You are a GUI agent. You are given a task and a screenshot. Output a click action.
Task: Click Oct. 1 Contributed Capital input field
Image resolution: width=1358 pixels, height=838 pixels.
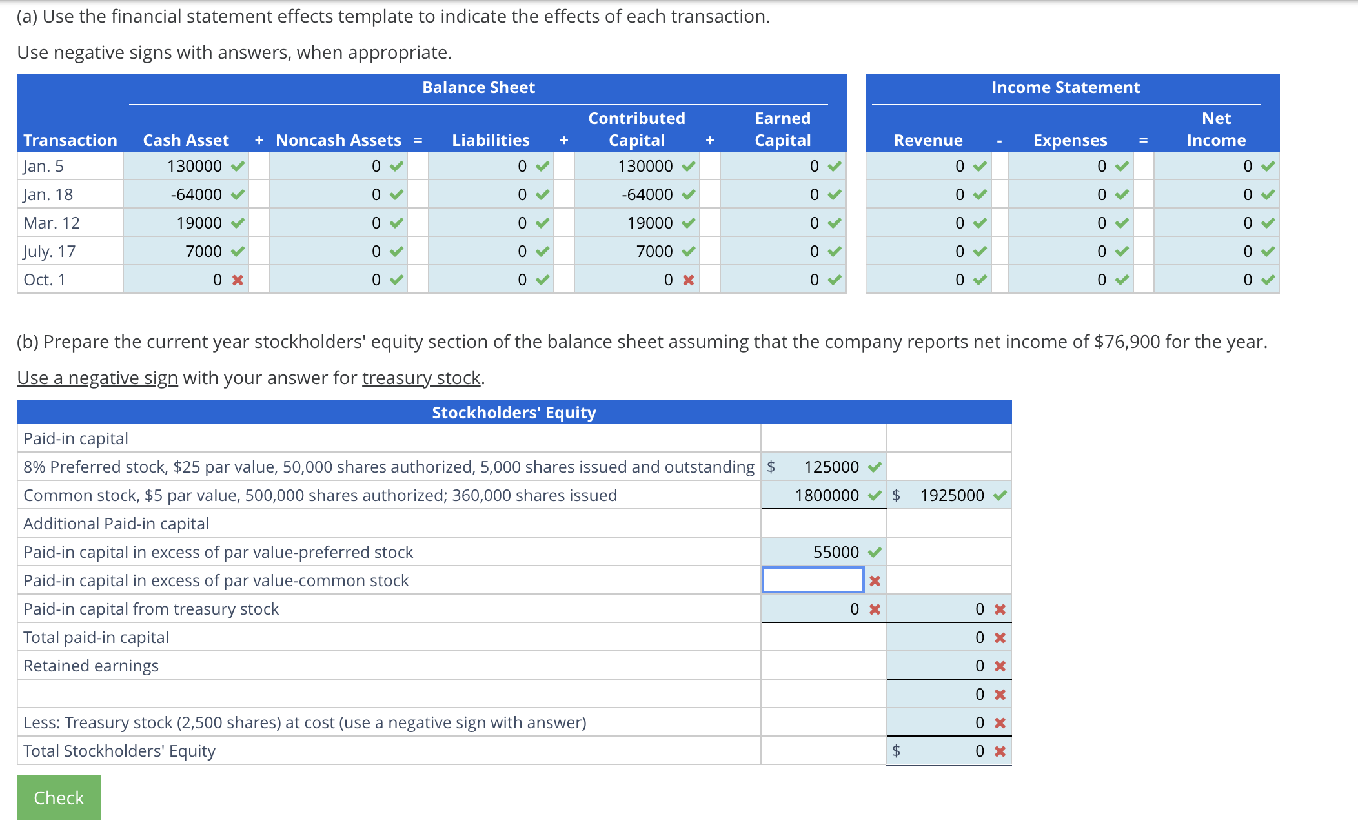[x=626, y=280]
